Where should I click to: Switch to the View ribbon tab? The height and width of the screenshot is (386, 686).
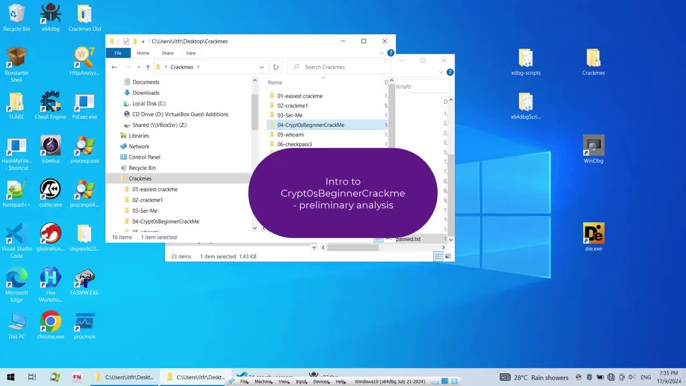click(191, 53)
